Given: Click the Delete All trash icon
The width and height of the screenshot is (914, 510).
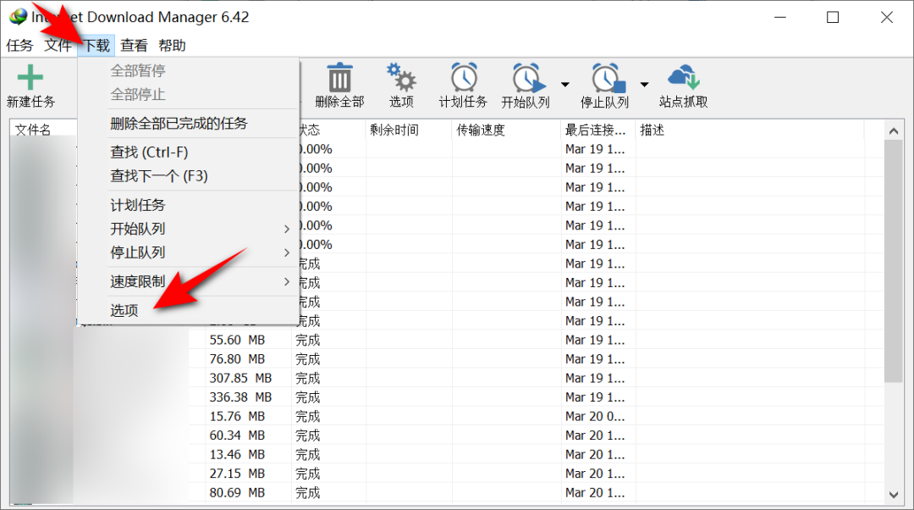Looking at the screenshot, I should [339, 78].
